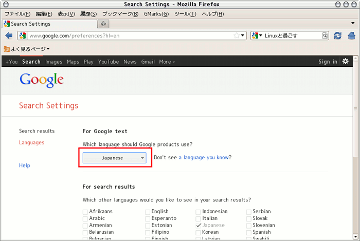360x241 pixels.
Task: Open the GMarks menu
Action: [156, 13]
